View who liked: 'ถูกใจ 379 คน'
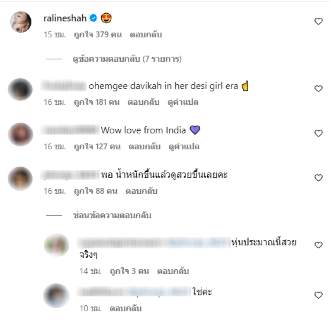This screenshot has width=331, height=326. (98, 35)
